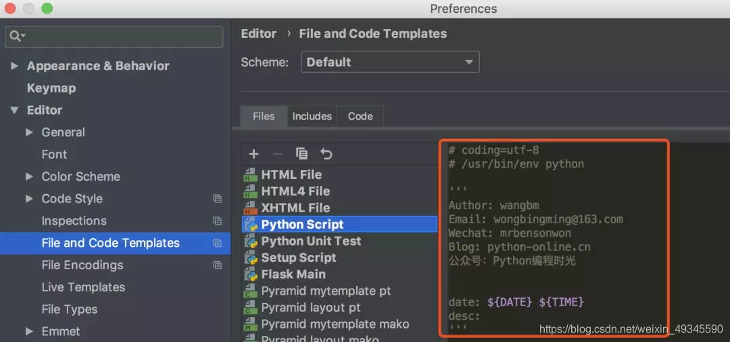This screenshot has width=730, height=342.
Task: Open Keymap settings
Action: (51, 88)
